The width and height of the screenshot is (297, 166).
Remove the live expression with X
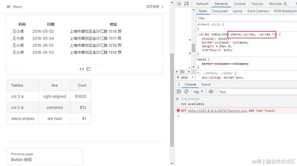click(177, 99)
